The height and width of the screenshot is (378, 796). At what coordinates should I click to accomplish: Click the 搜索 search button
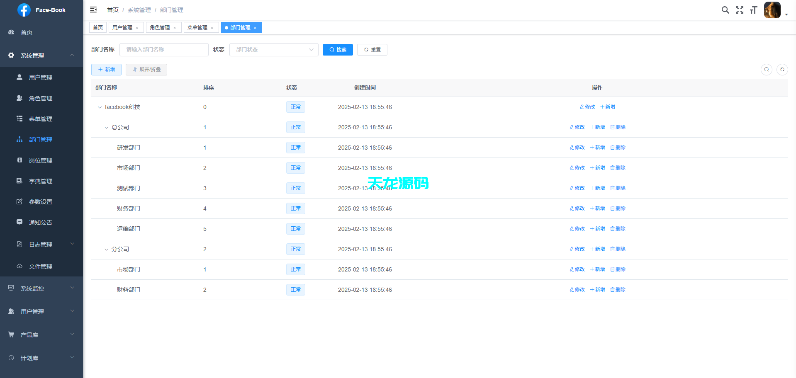[337, 49]
